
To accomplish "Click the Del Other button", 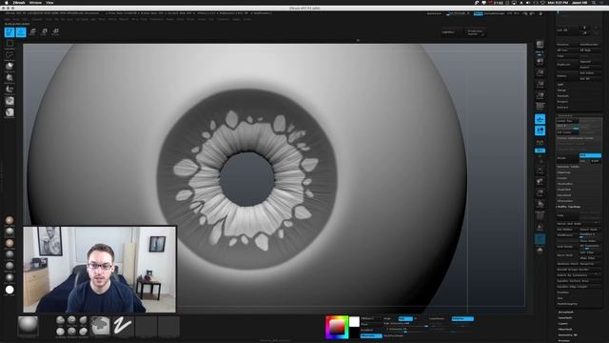I will (590, 72).
